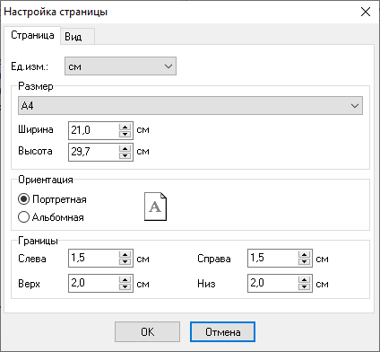This screenshot has height=352, width=380.
Task: Click the Высота input field
Action: [x=94, y=152]
